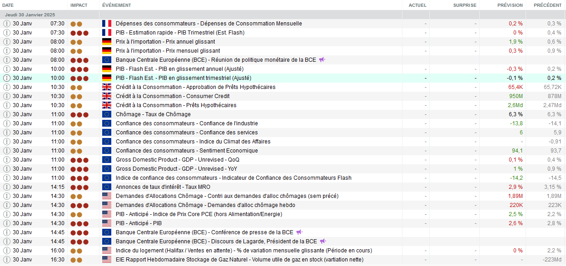Click the 16:30 time cell
566x266 pixels.
point(57,260)
